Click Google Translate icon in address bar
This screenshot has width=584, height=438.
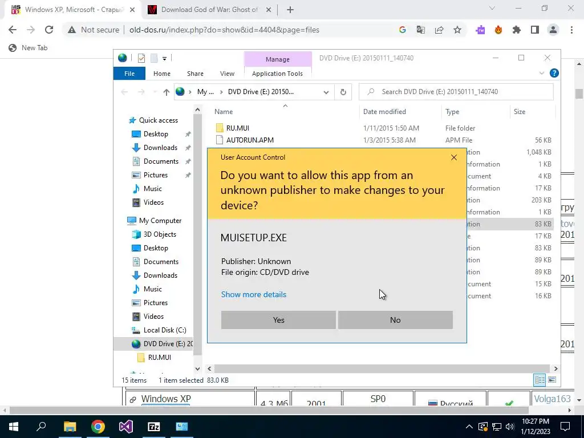(x=420, y=30)
